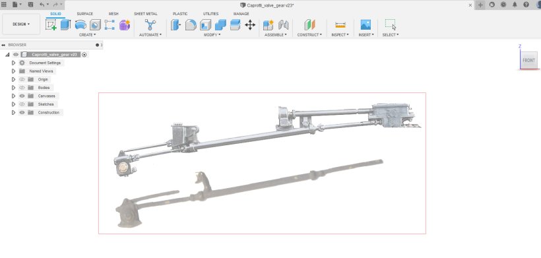Image resolution: width=541 pixels, height=258 pixels.
Task: Start Create Sketch tool
Action: (x=51, y=25)
